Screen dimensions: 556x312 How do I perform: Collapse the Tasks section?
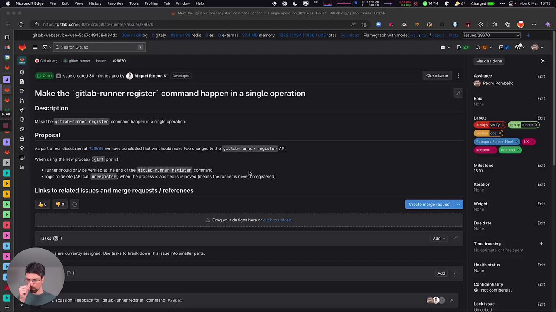456,238
